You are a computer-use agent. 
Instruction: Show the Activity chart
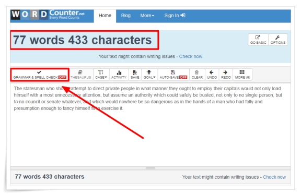119,75
